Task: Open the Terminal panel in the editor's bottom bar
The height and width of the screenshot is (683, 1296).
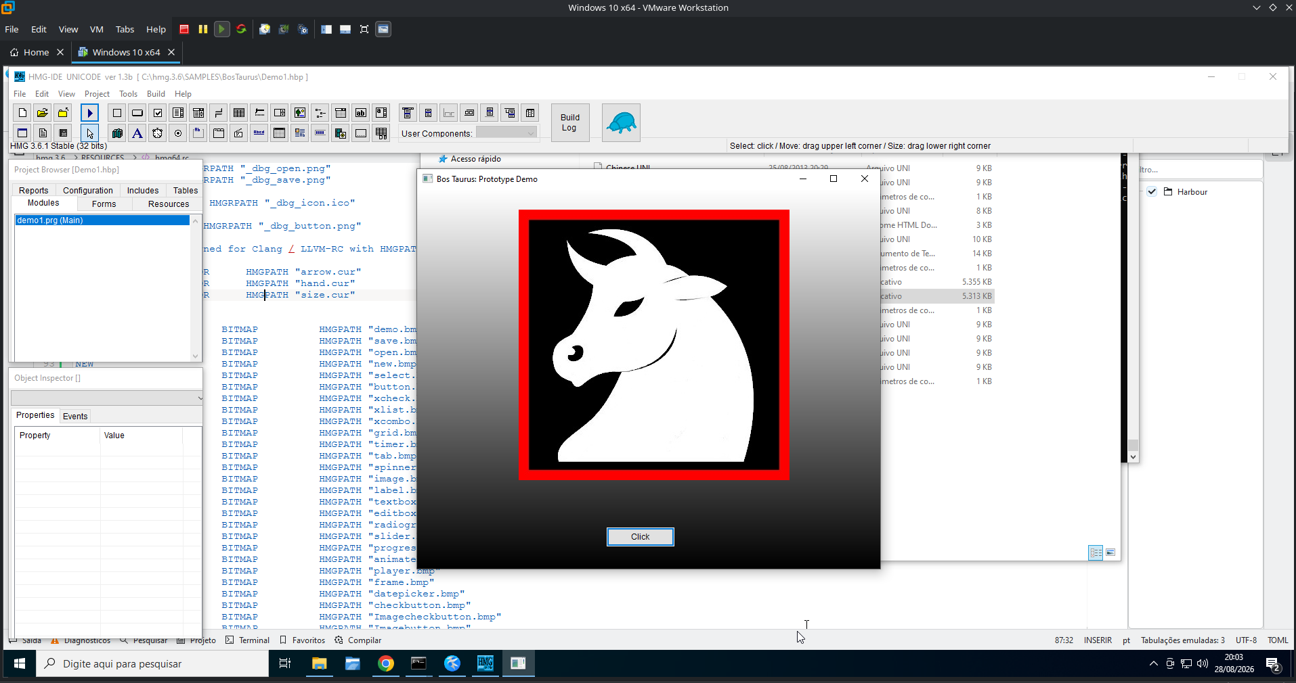Action: tap(248, 640)
